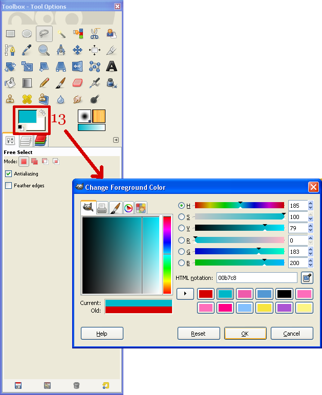Select the Move tool
322x395 pixels.
(x=78, y=50)
